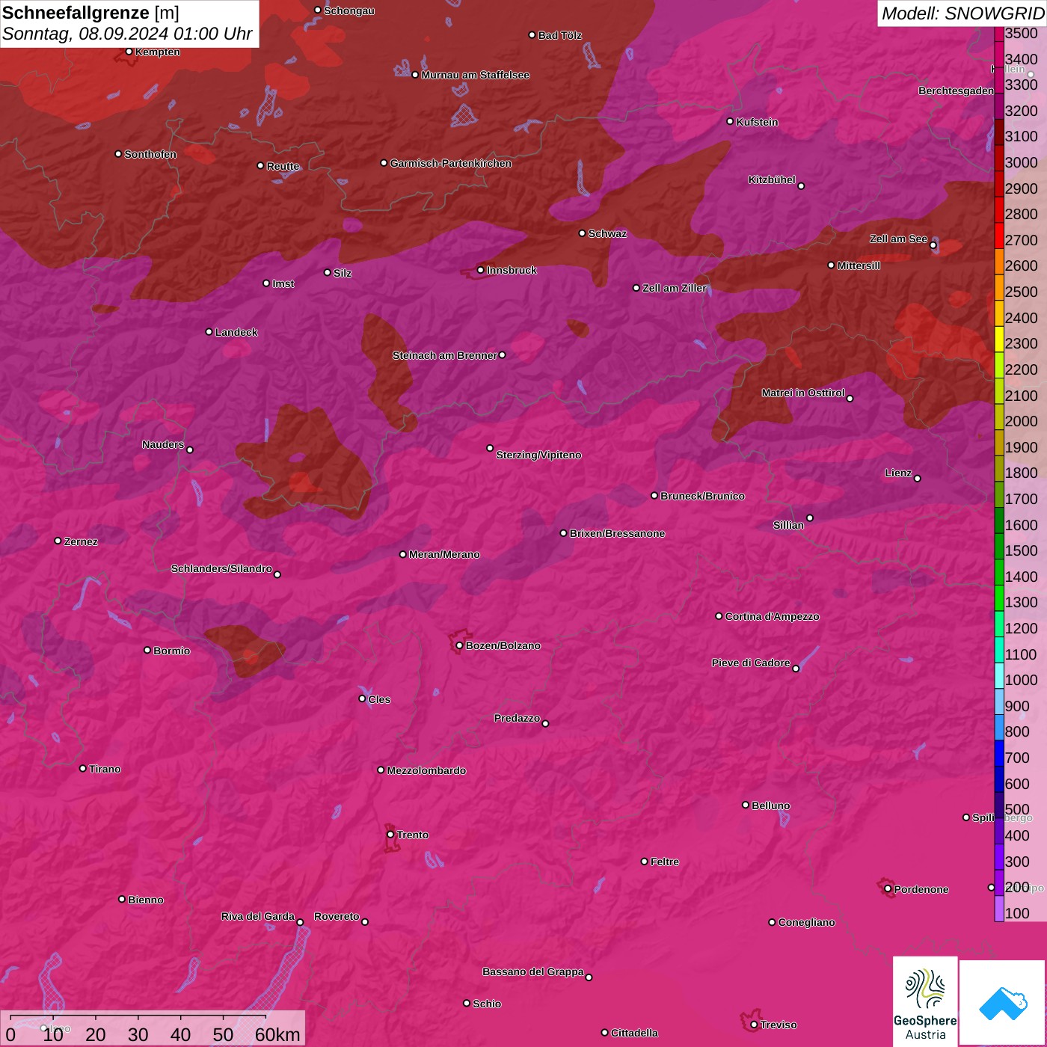This screenshot has width=1047, height=1047.
Task: Click the 'Nauders' label
Action: pyautogui.click(x=163, y=444)
